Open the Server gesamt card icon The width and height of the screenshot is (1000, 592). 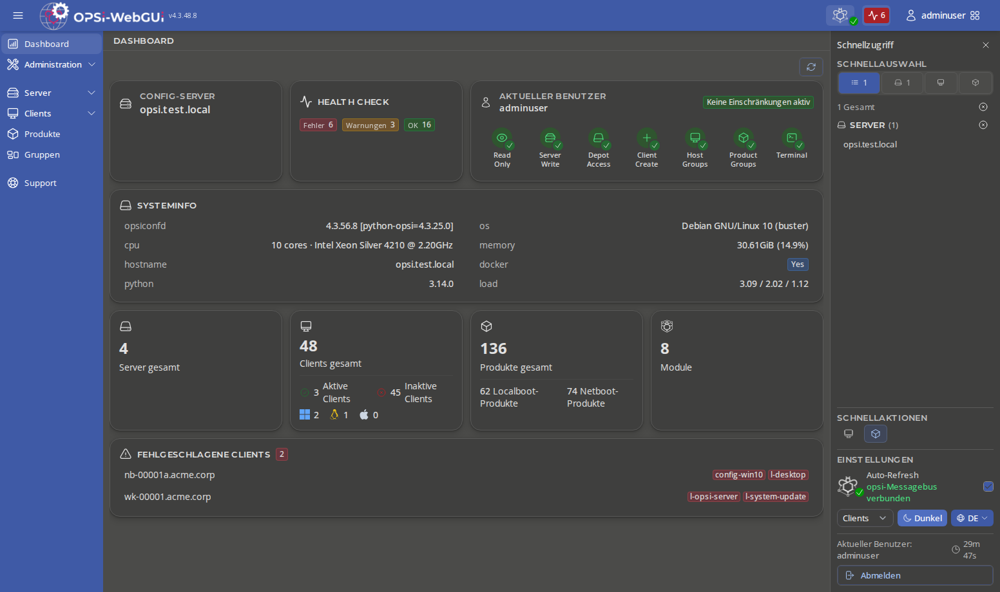click(x=126, y=326)
